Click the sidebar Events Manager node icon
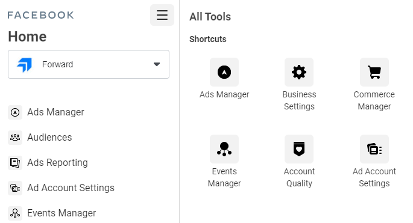Viewport: 413px width, 223px height. pos(15,213)
